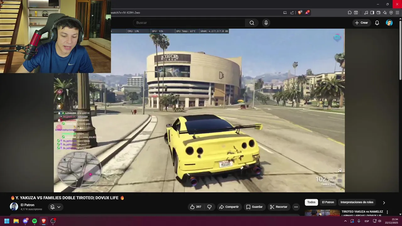The height and width of the screenshot is (226, 402).
Task: Expand the system tray hidden icons chevron
Action: (x=345, y=221)
